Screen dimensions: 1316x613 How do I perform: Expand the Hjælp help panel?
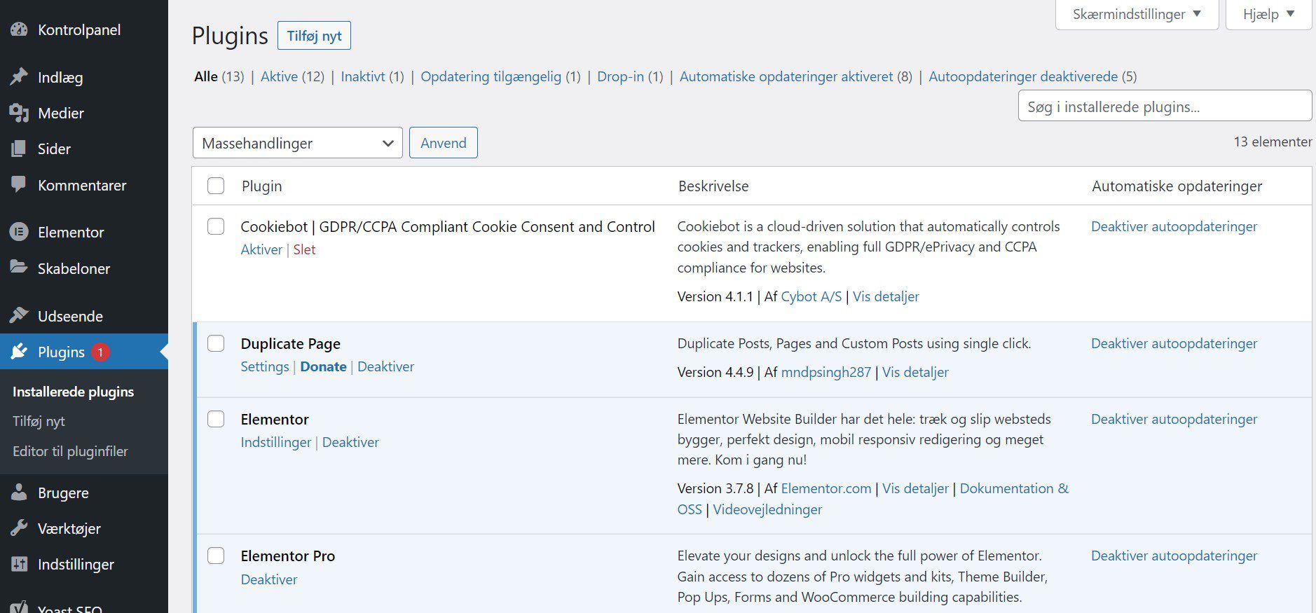pos(1268,14)
